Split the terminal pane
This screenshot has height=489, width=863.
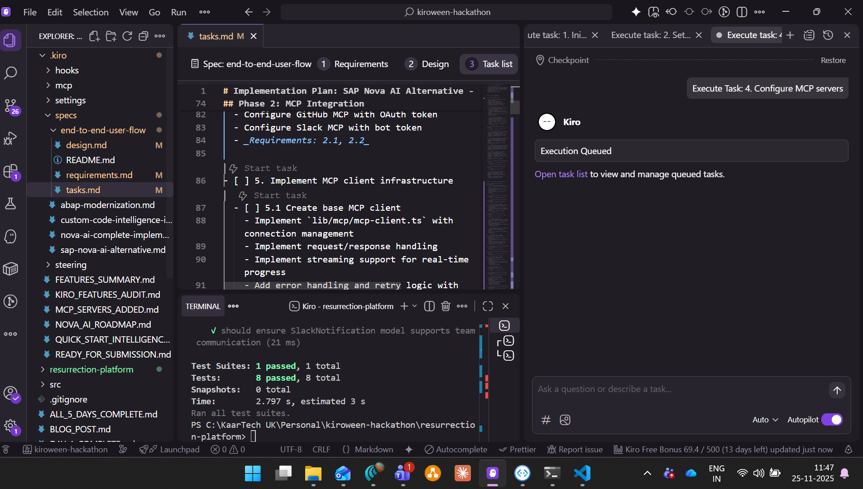(429, 306)
